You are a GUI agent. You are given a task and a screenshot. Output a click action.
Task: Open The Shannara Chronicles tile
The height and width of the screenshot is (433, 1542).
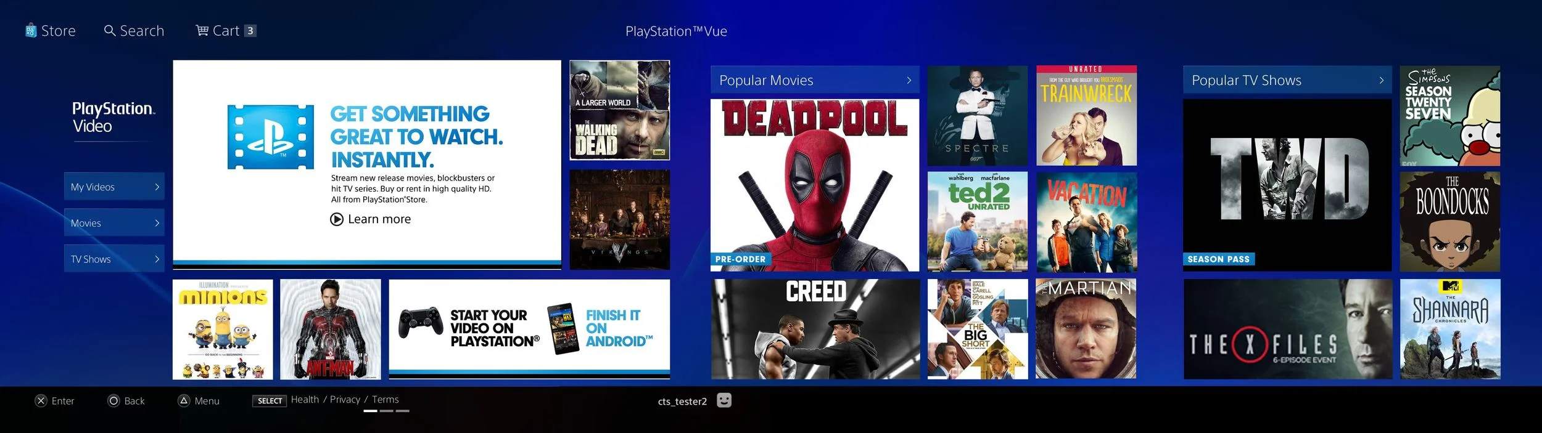1450,330
